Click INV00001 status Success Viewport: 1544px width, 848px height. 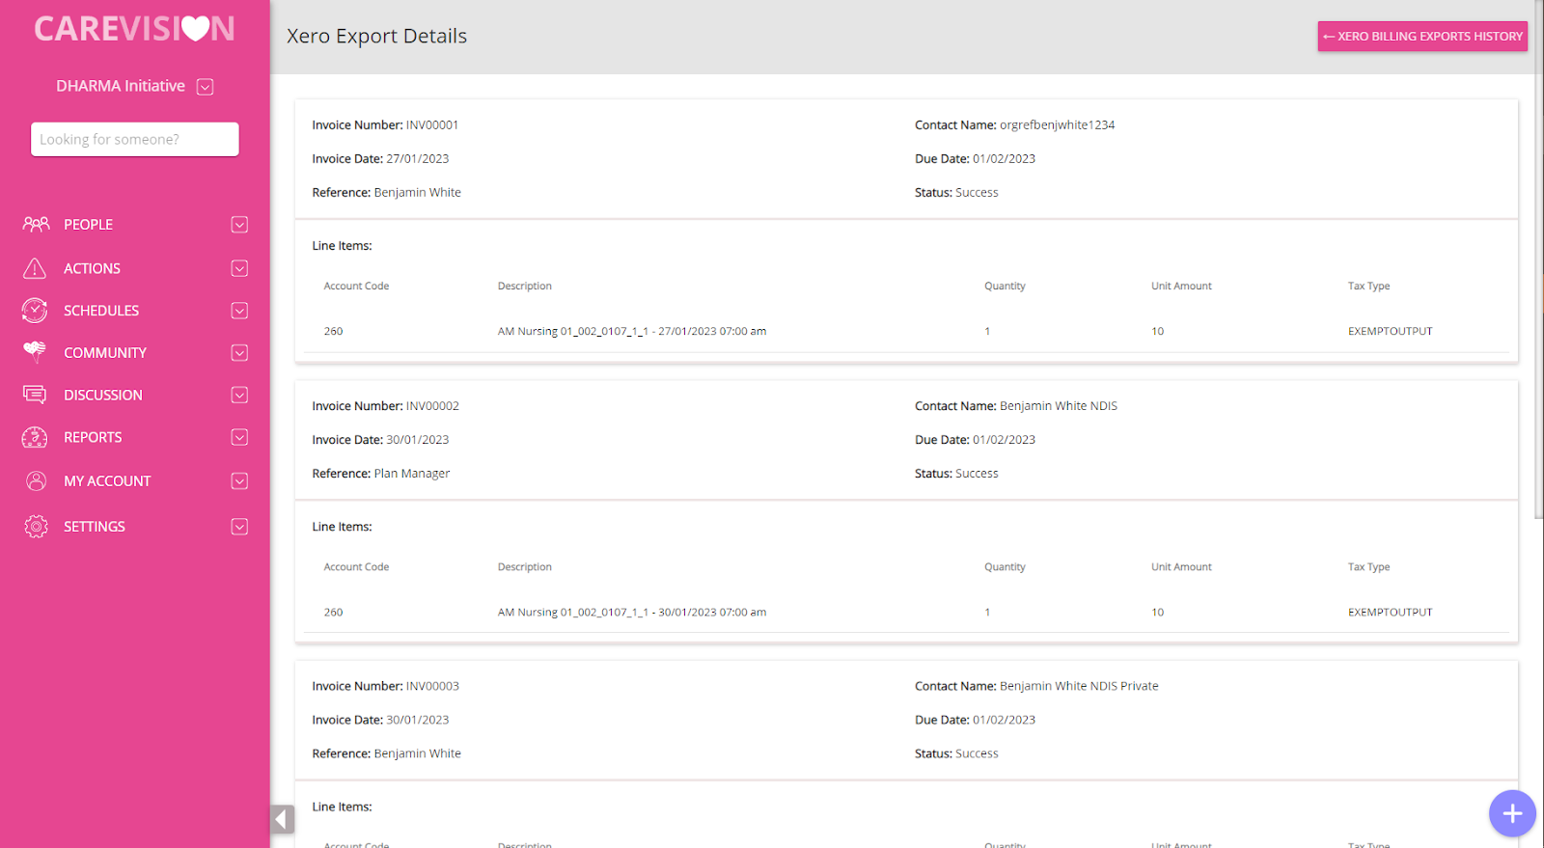pyautogui.click(x=977, y=193)
